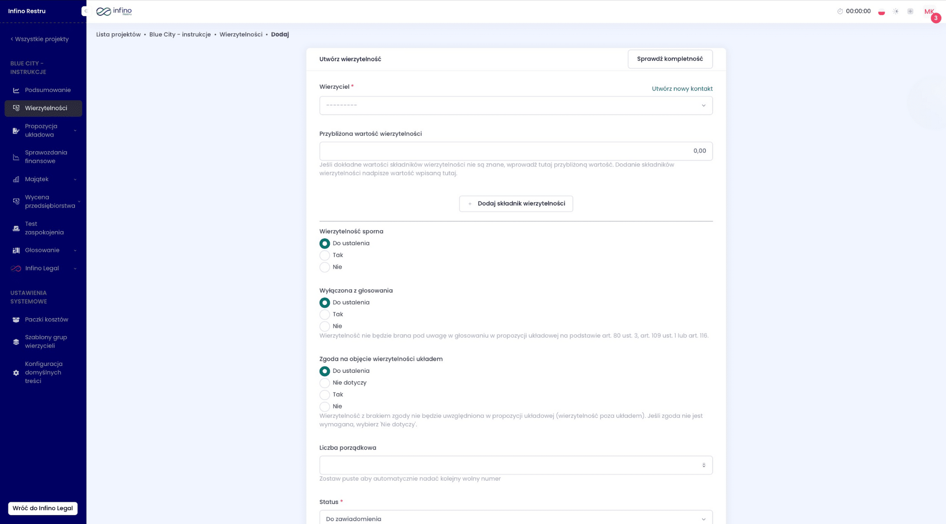
Task: Click the Liczba porządkowa number stepper
Action: point(703,465)
